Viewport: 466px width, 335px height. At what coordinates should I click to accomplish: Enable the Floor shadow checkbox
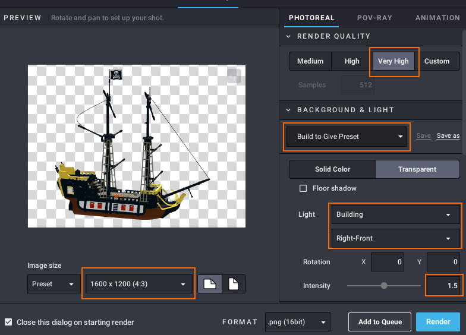(303, 188)
